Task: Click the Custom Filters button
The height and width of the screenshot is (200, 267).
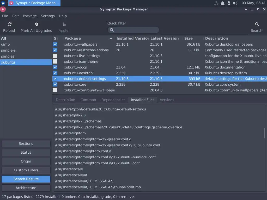Action: point(26,170)
